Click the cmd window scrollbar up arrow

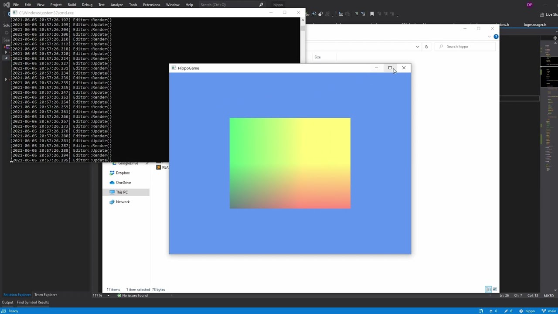pyautogui.click(x=303, y=20)
